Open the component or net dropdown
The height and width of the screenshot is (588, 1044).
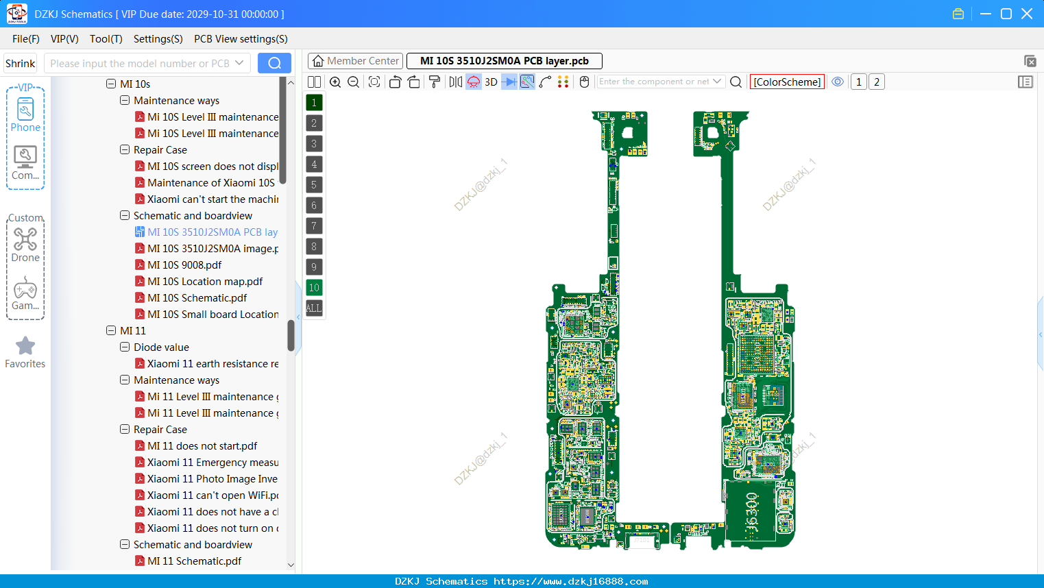pos(717,82)
